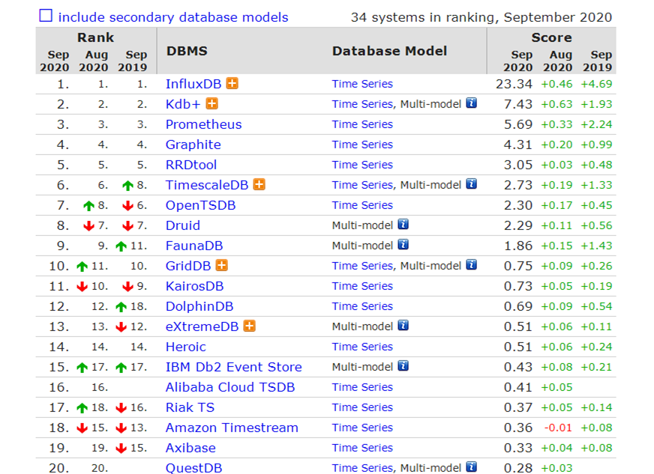The height and width of the screenshot is (474, 654).
Task: Click the DBMS column header
Action: click(x=187, y=51)
